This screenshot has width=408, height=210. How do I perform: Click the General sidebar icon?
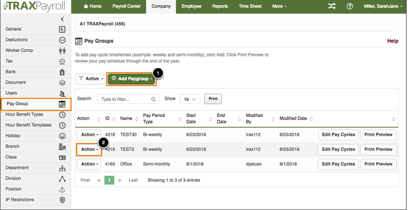pyautogui.click(x=62, y=29)
